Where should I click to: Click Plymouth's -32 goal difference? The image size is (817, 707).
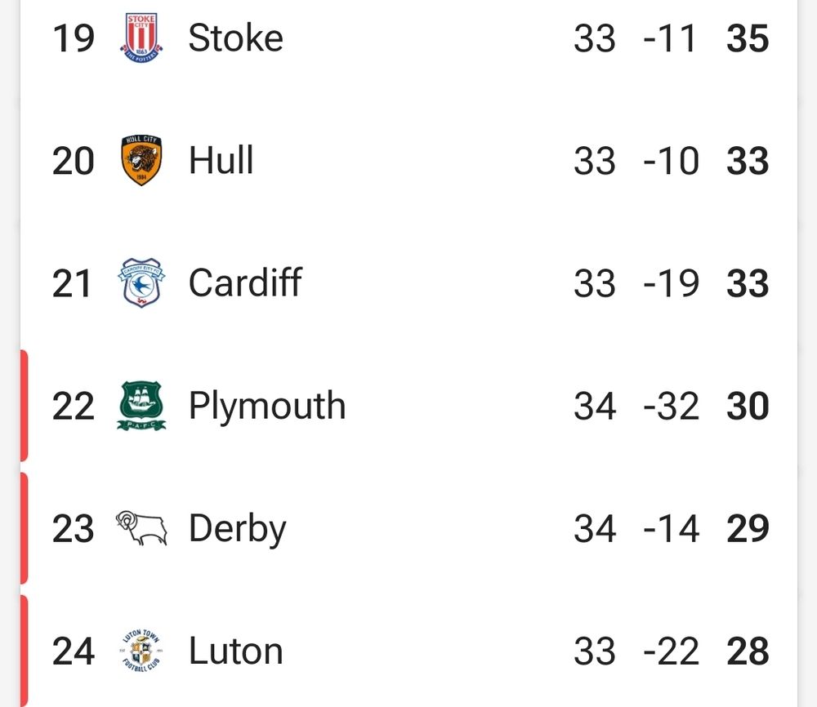[x=671, y=406]
